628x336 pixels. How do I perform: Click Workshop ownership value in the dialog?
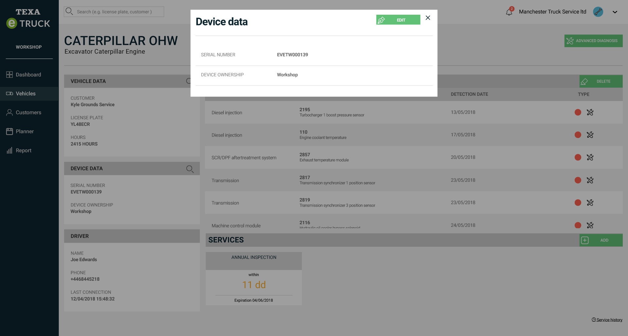[x=287, y=75]
